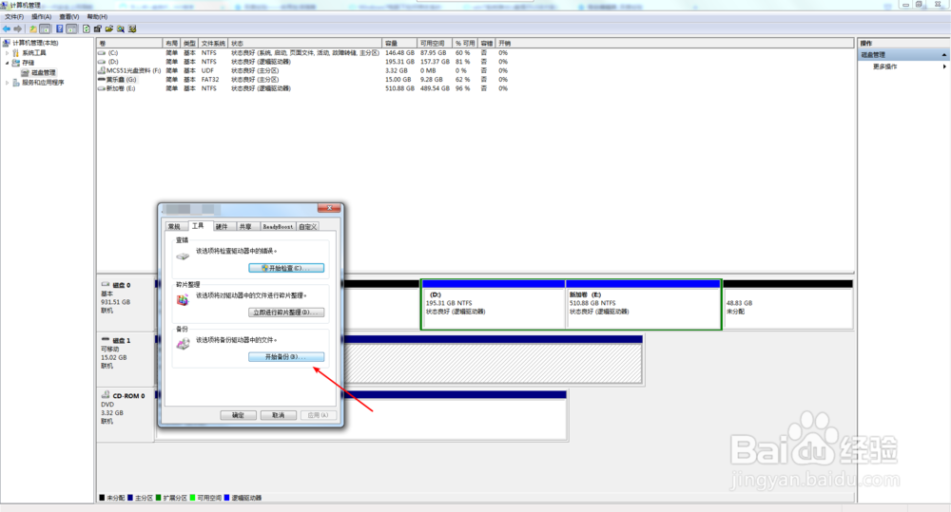
Task: Click the 文件系统 column header
Action: coord(213,44)
